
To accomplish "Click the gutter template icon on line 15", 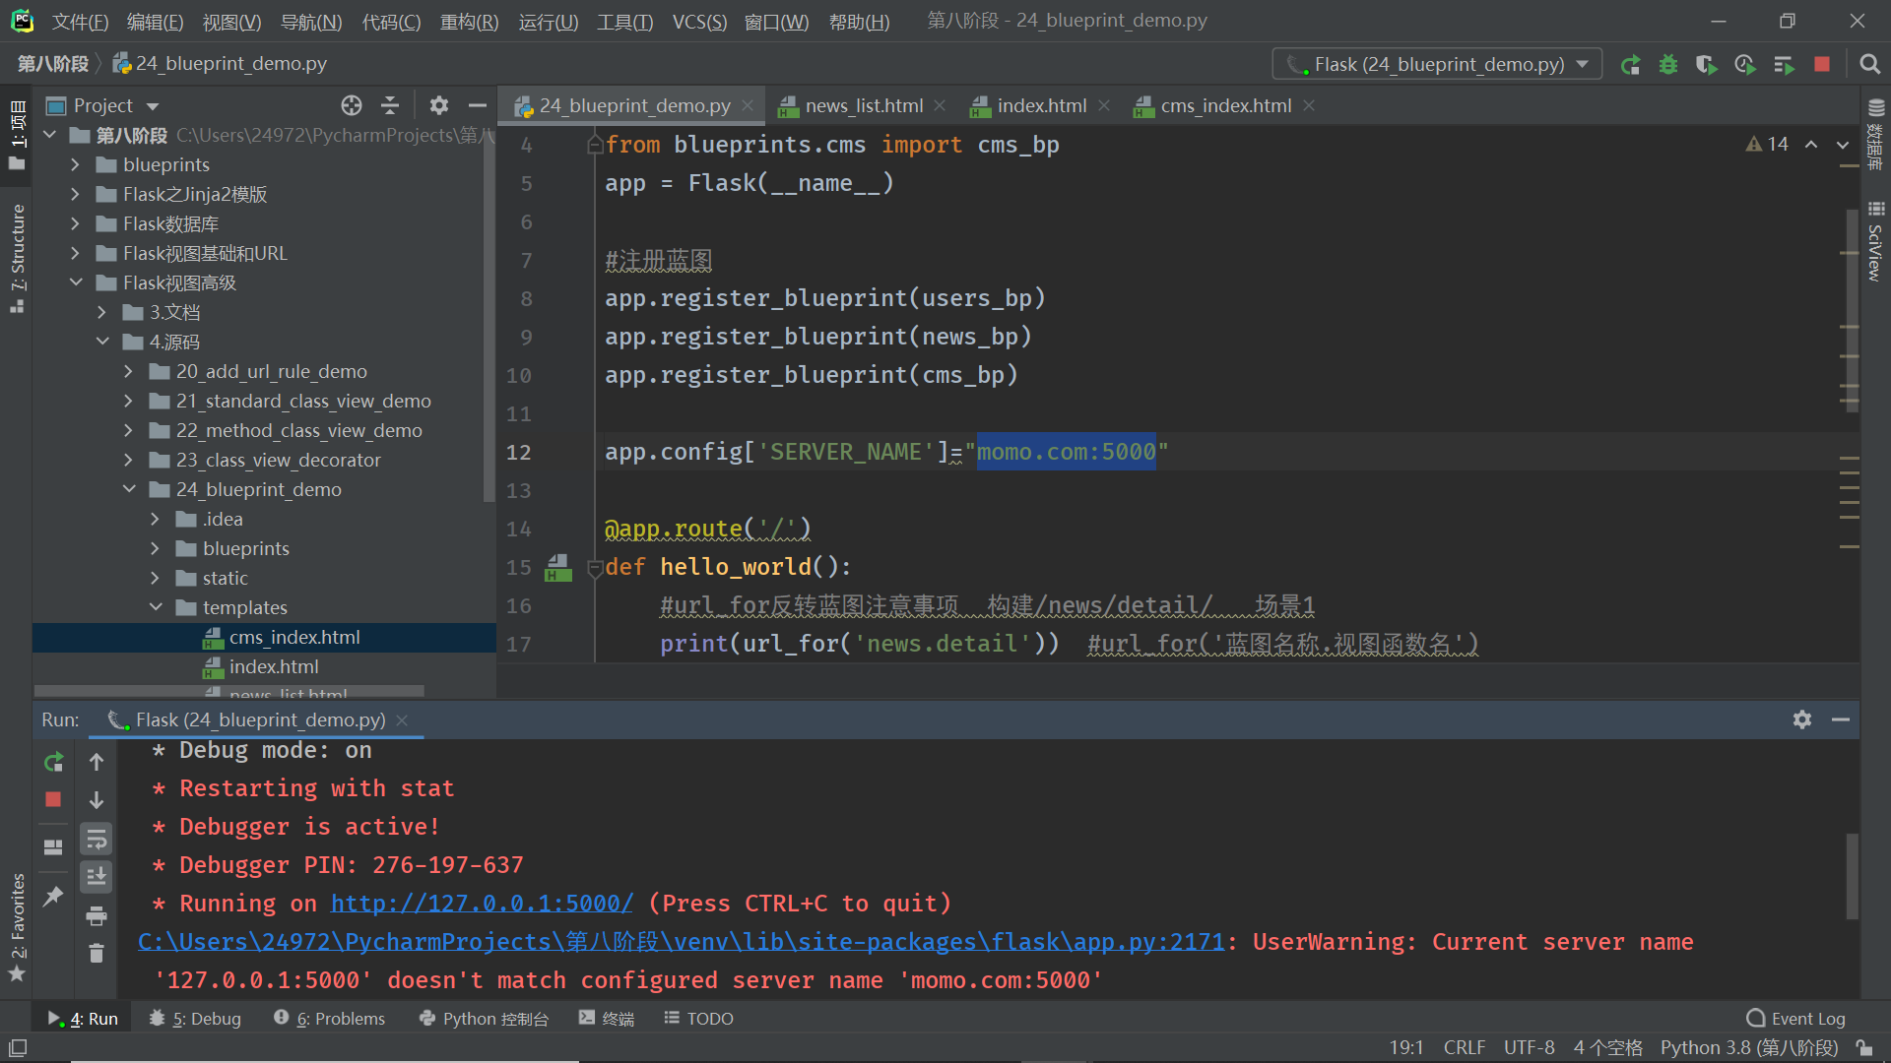I will tap(557, 568).
